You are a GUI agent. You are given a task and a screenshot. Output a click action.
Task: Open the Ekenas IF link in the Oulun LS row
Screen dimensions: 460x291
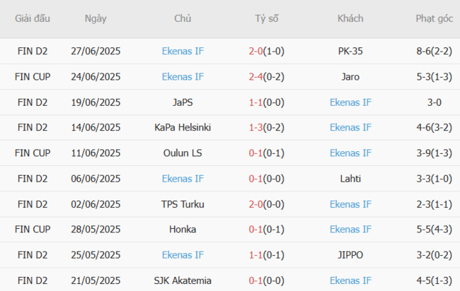coord(350,153)
